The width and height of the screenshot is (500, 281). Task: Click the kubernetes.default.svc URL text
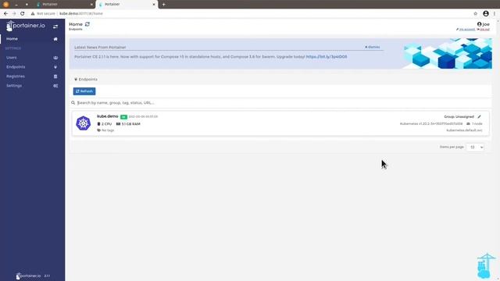pos(464,130)
